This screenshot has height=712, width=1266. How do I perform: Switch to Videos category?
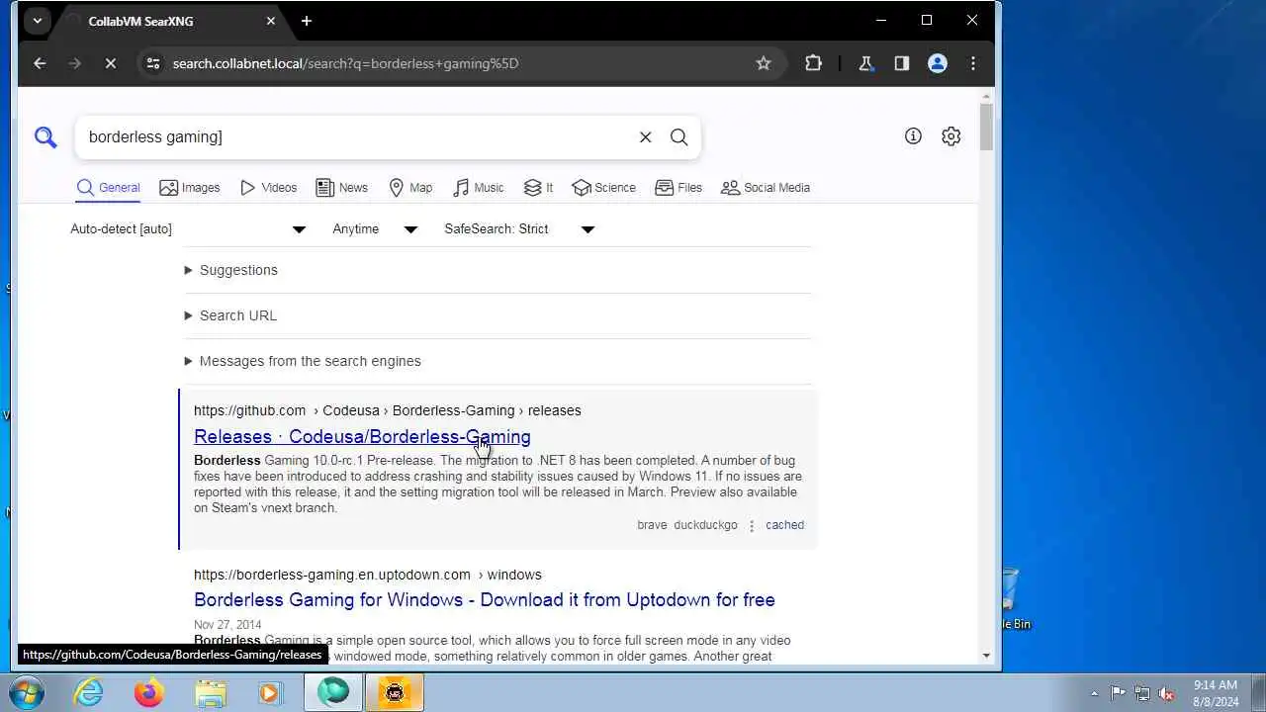[268, 188]
